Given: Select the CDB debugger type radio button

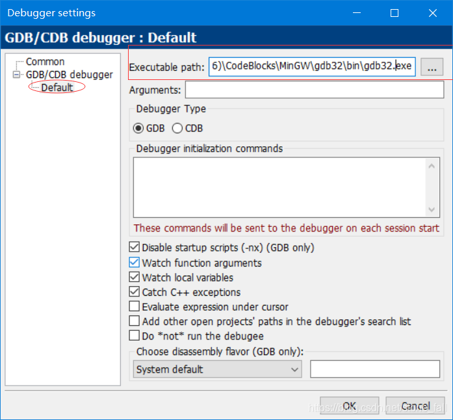Looking at the screenshot, I should tap(177, 128).
